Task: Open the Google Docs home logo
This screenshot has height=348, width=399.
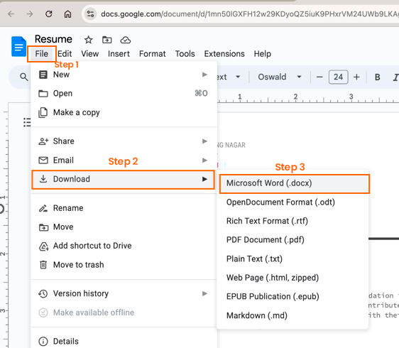Action: (x=18, y=46)
